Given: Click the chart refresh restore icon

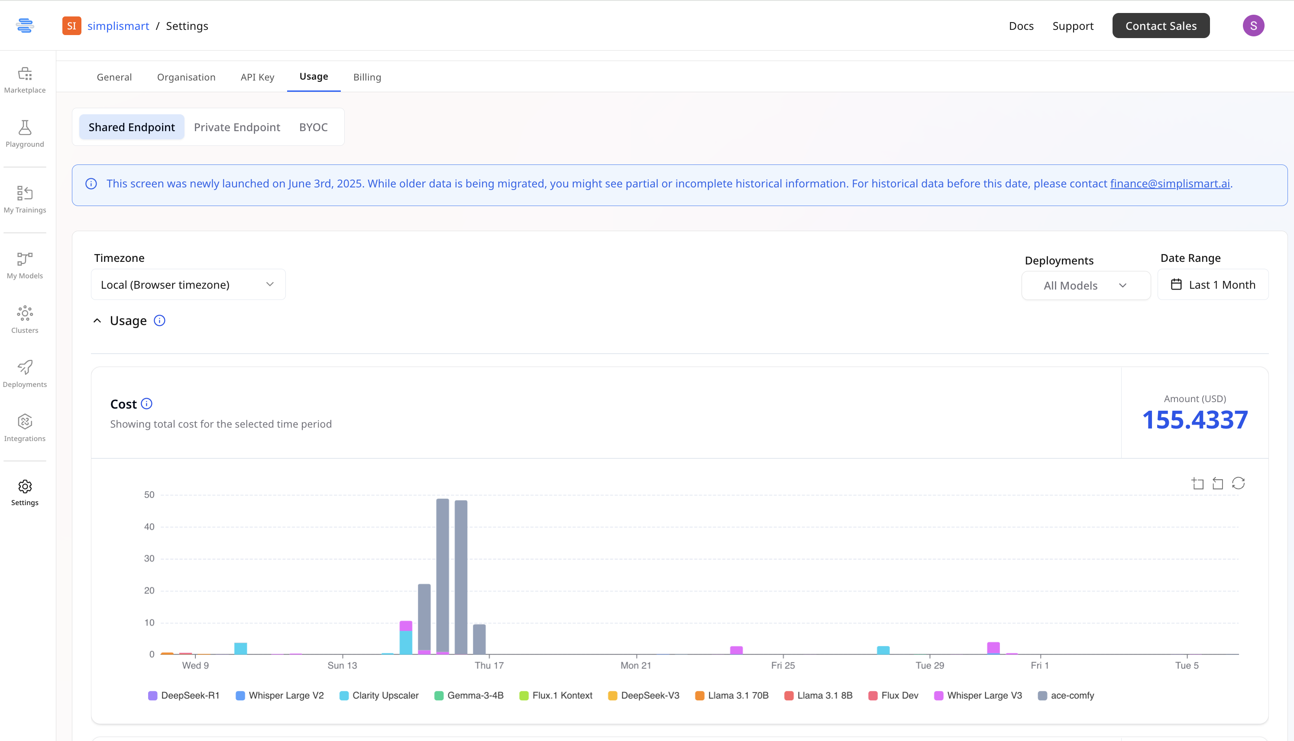Looking at the screenshot, I should click(1238, 483).
